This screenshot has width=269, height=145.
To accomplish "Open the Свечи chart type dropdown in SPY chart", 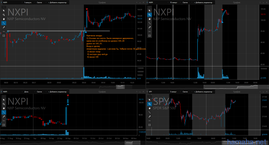I will 187,92.
